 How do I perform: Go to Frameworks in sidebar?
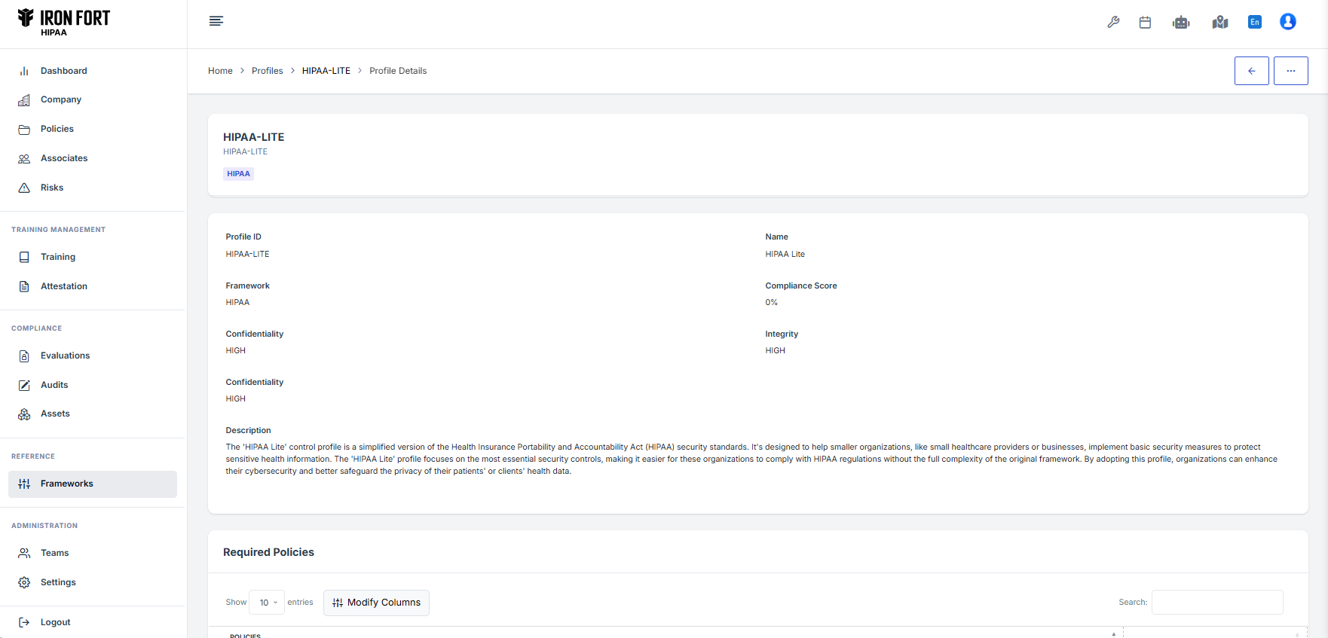66,484
